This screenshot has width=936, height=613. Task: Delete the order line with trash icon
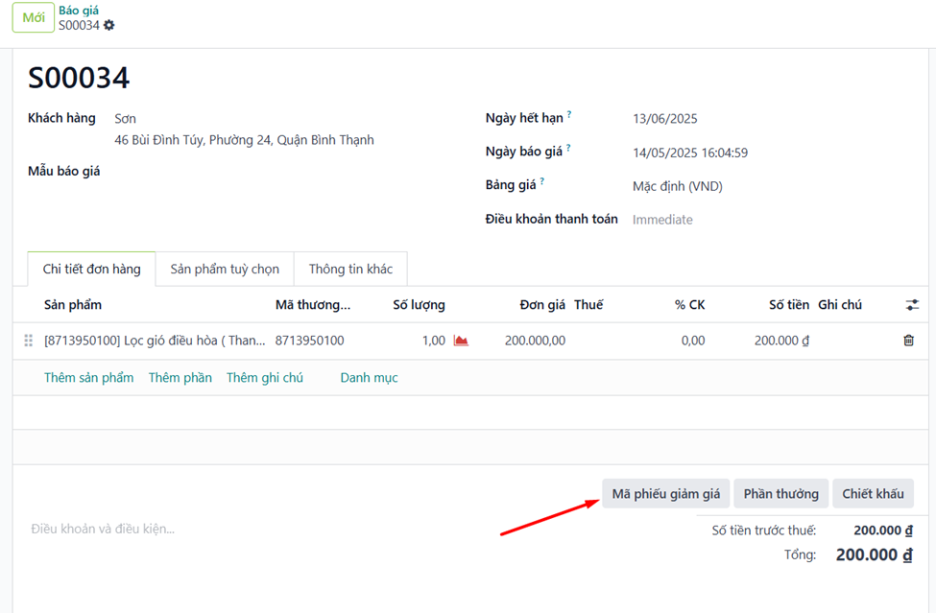[x=908, y=341]
